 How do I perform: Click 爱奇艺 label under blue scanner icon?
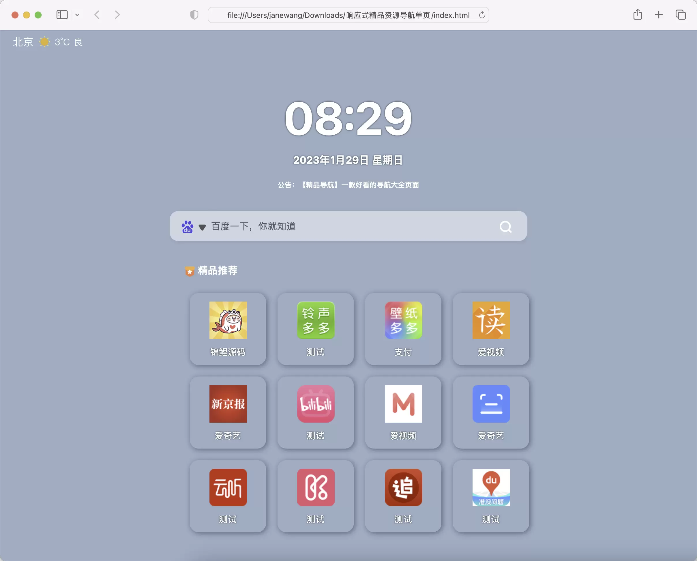pyautogui.click(x=491, y=436)
